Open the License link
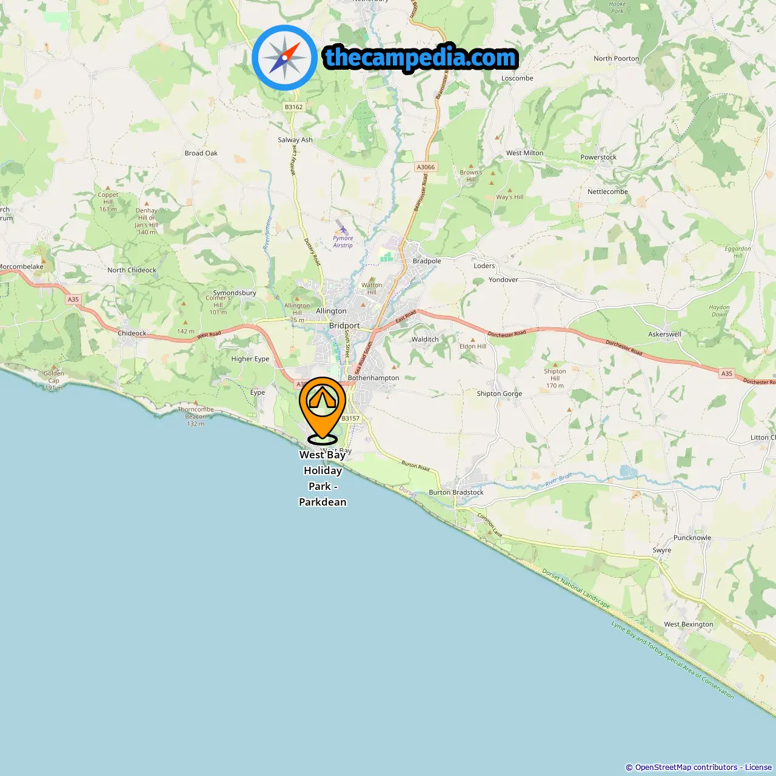The height and width of the screenshot is (776, 776). click(758, 768)
